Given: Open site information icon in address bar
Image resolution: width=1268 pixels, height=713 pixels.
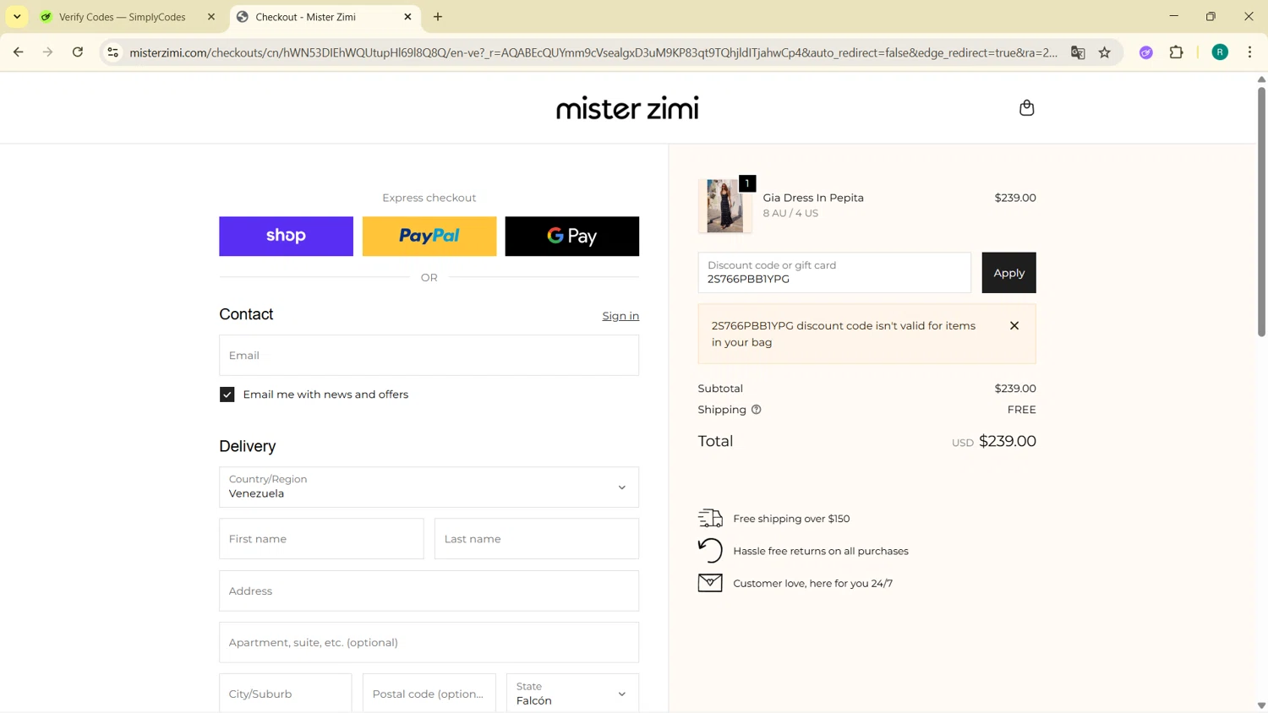Looking at the screenshot, I should tap(112, 52).
